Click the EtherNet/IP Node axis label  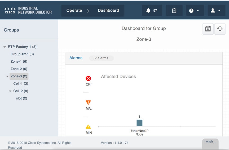point(139,133)
